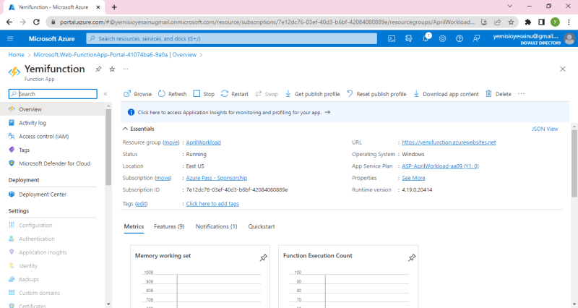
Task: Open the Feedback icon in the top bar
Action: pyautogui.click(x=476, y=38)
